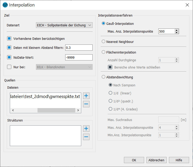The width and height of the screenshot is (193, 167).
Task: Click the Abbrechen button
Action: pyautogui.click(x=156, y=160)
